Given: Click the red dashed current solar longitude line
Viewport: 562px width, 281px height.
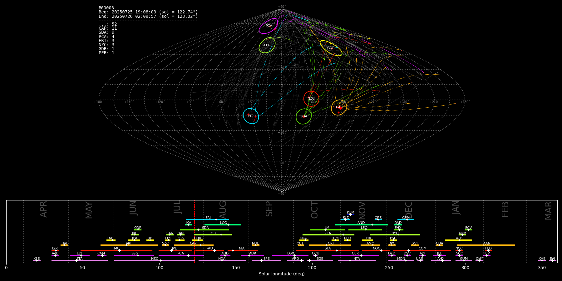Looking at the screenshot, I should [194, 231].
